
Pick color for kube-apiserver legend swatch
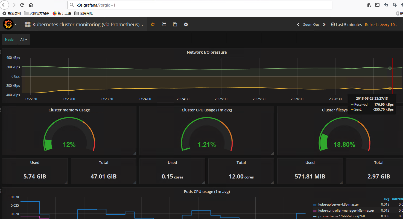(x=315, y=205)
